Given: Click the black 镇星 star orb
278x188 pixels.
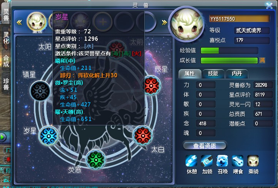Looking at the screenshot, I should 40,91.
